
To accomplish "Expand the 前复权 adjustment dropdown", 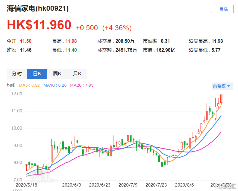I will [222, 86].
